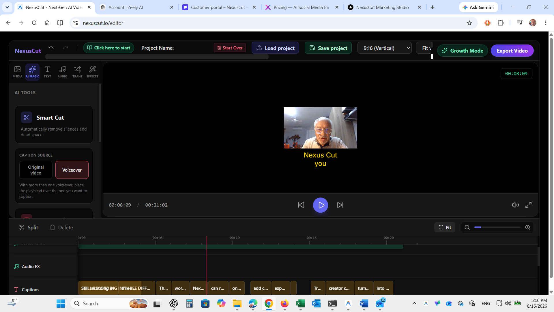Open browser Extensions puzzle icon
Viewport: 554px width, 312px height.
(x=501, y=23)
